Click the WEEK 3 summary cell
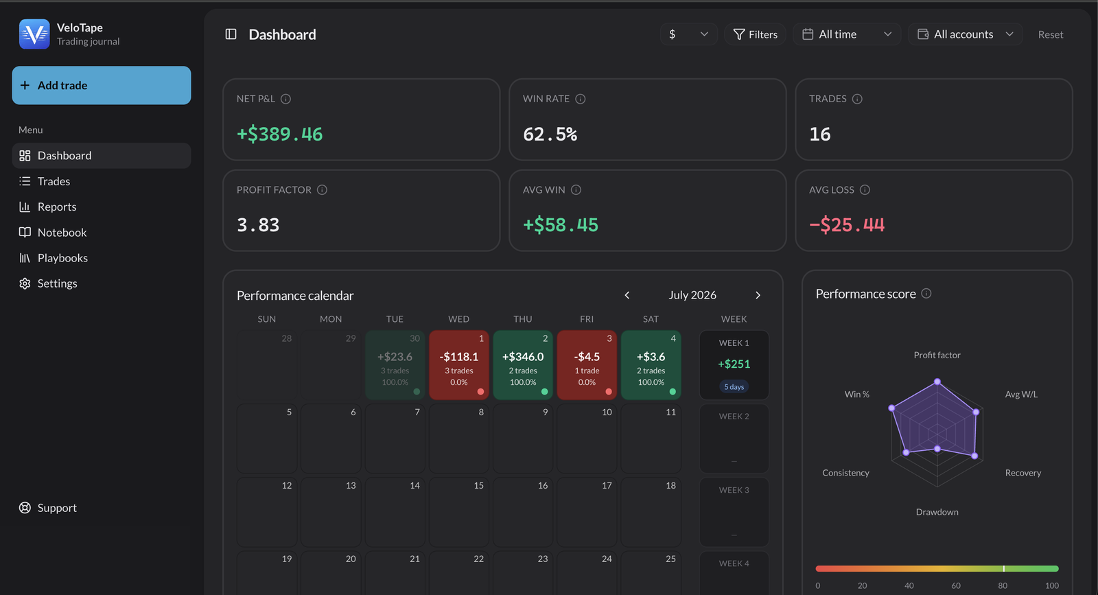Screen dimensions: 1098x595 [734, 512]
